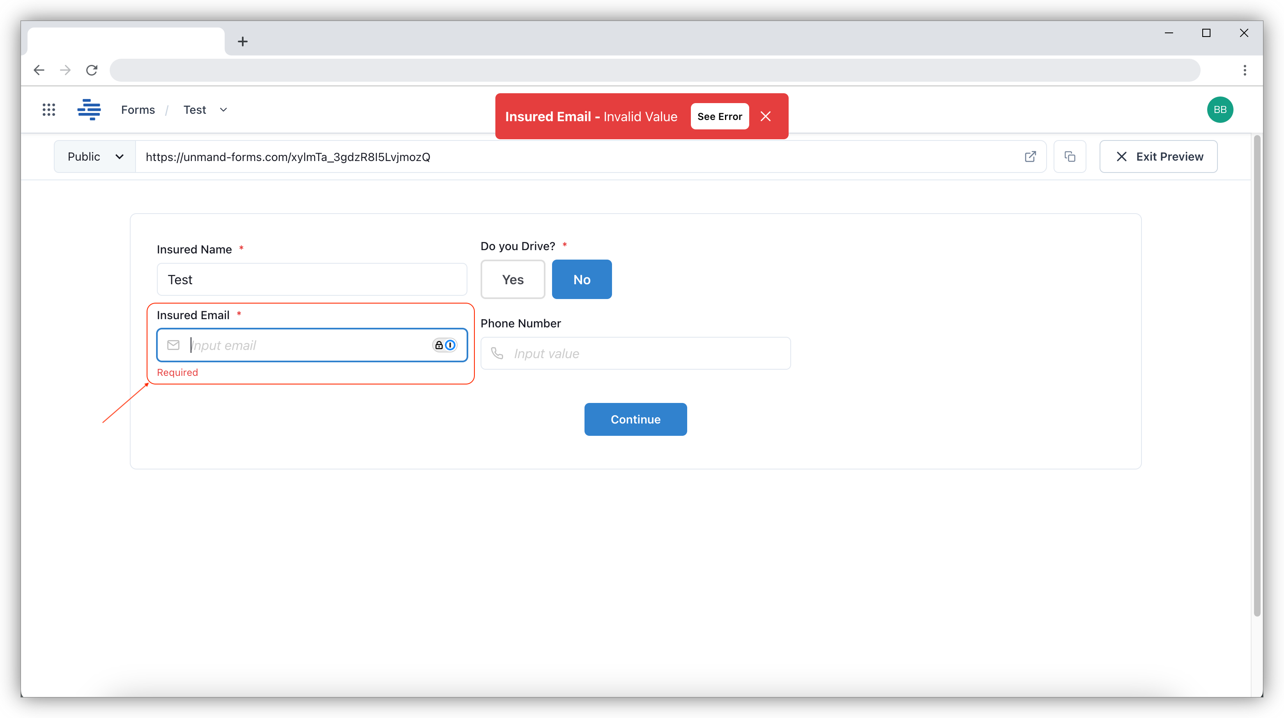1284x718 pixels.
Task: Copy the form URL
Action: tap(1070, 156)
